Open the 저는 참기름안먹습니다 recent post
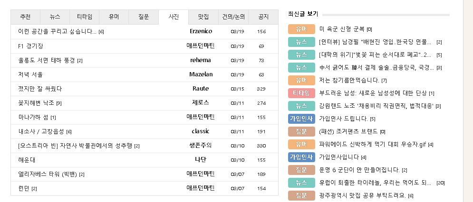 349,80
